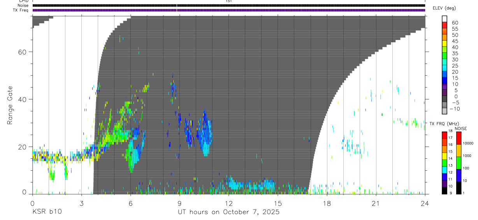Viewport: 478px width, 220px height.
Task: Click the '24' tick on the UT hours axis
Action: point(425,203)
